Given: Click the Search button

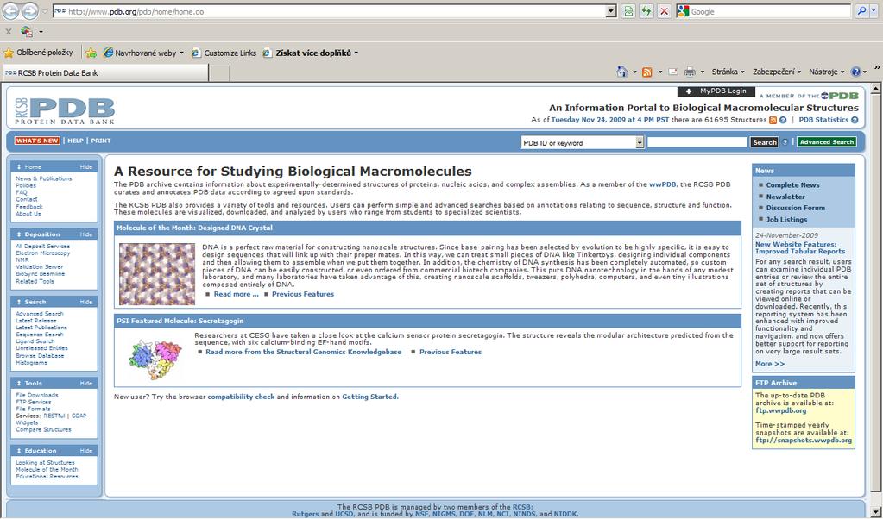Looking at the screenshot, I should pyautogui.click(x=764, y=142).
